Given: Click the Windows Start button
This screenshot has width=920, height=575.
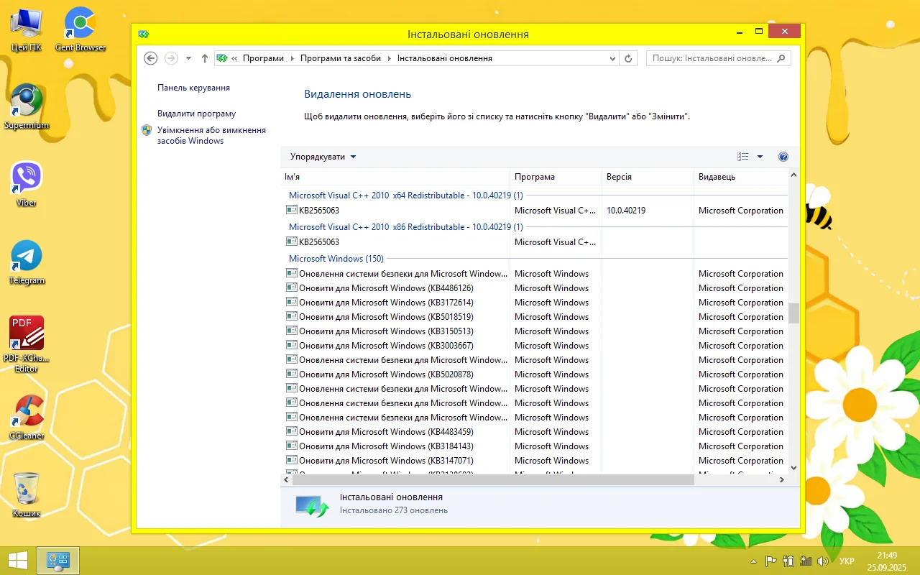Looking at the screenshot, I should coord(18,561).
